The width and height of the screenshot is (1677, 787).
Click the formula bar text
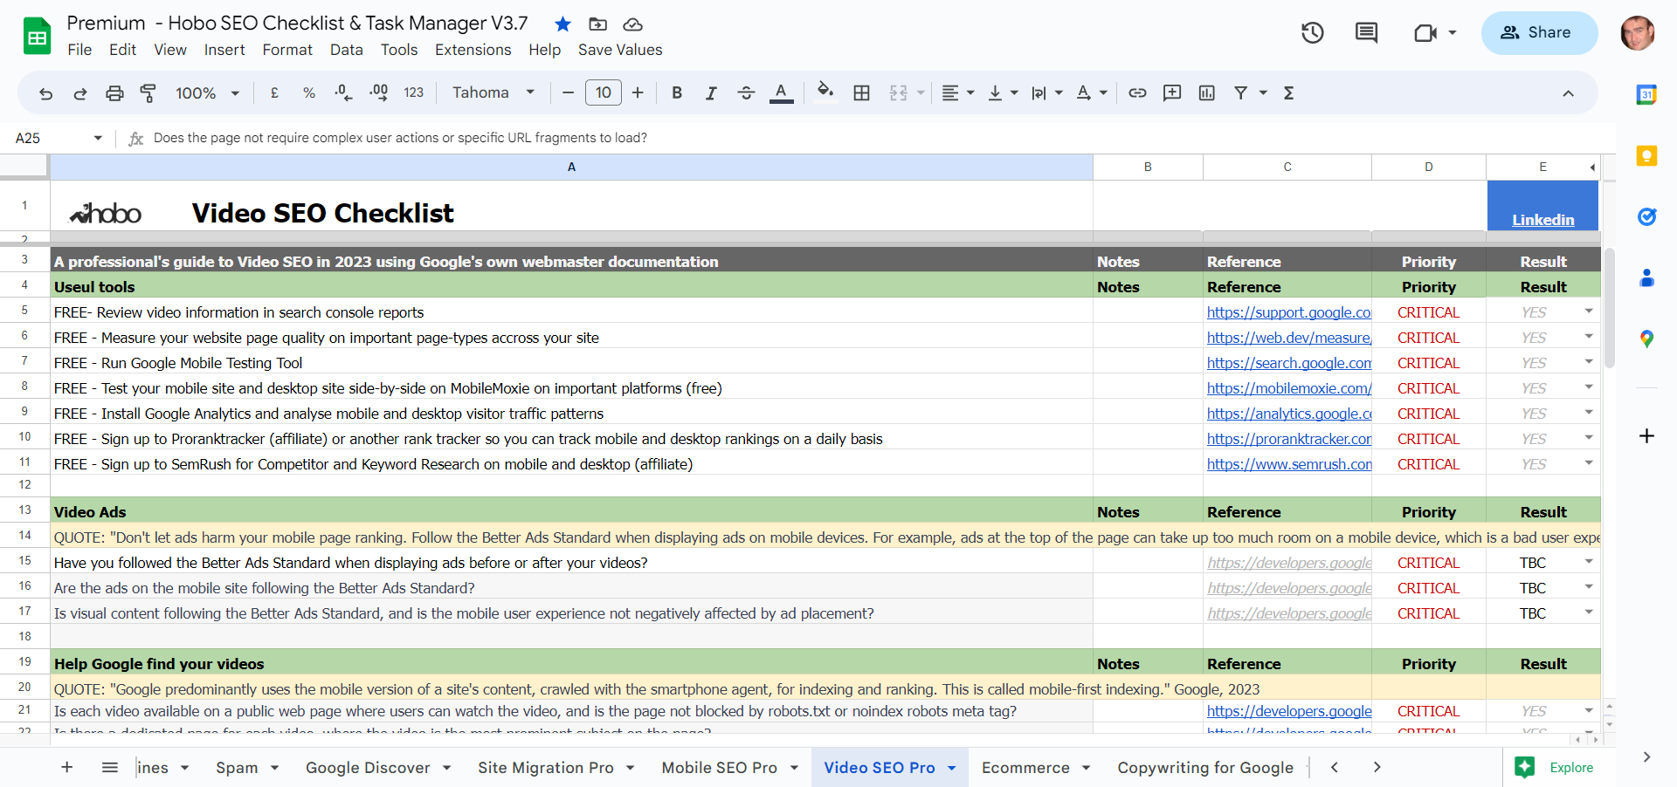400,138
